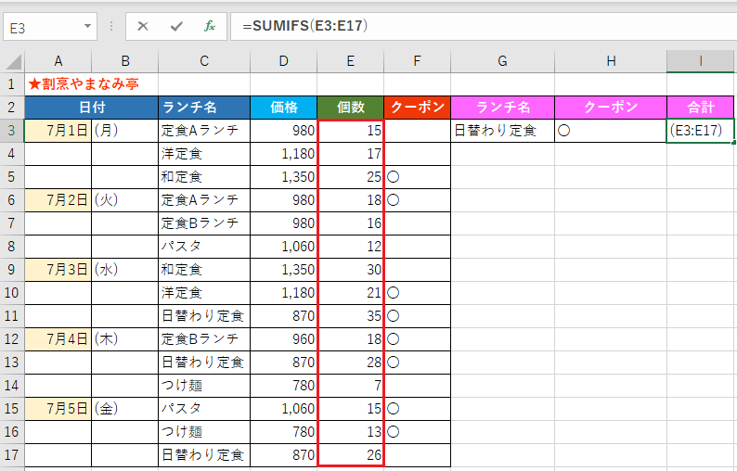Select row 9 header
Image resolution: width=737 pixels, height=471 pixels.
click(12, 270)
